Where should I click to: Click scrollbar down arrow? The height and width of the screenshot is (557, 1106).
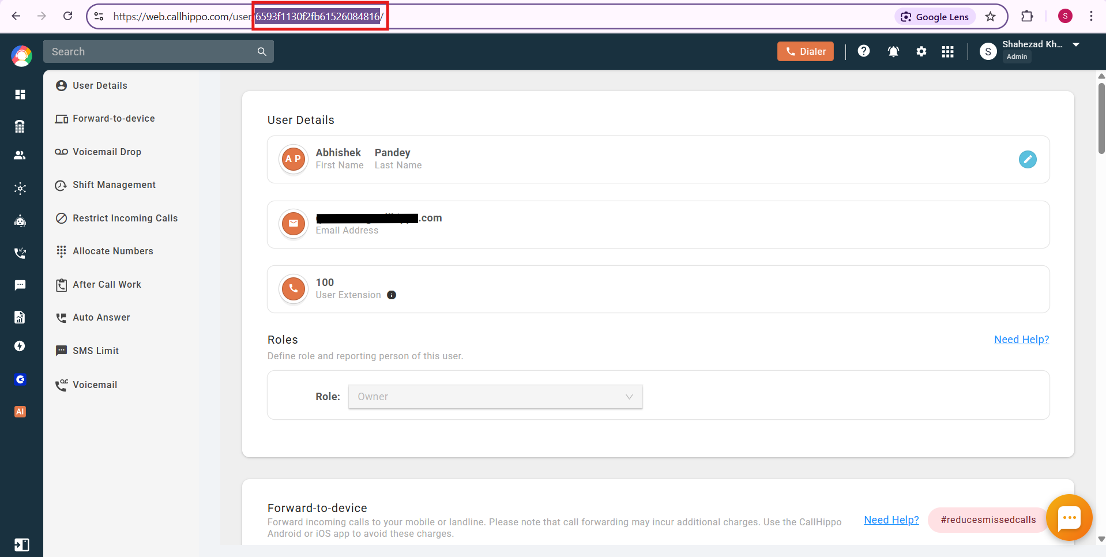[x=1101, y=539]
